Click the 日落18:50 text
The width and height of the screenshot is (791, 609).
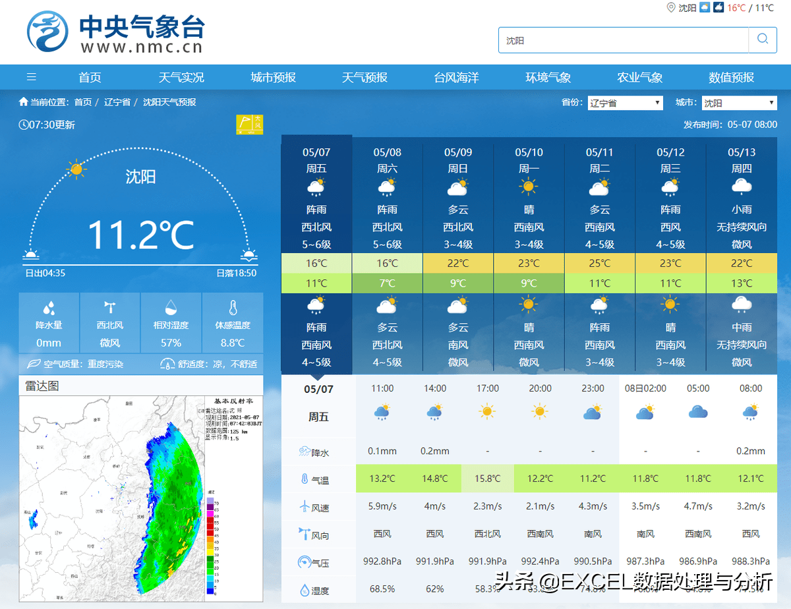[x=236, y=273]
